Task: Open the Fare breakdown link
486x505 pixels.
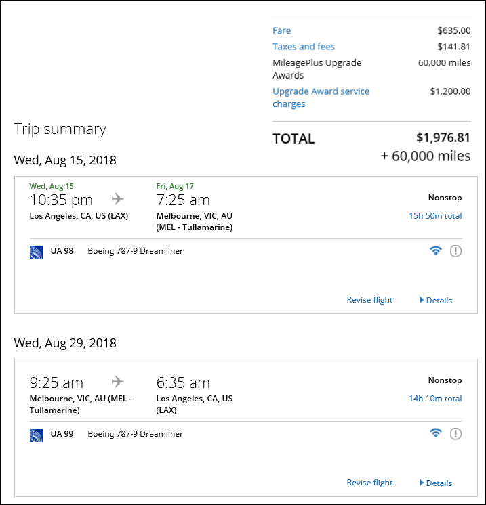Action: 281,30
